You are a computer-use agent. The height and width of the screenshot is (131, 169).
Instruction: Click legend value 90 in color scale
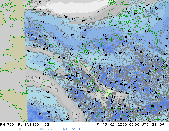click(57, 129)
